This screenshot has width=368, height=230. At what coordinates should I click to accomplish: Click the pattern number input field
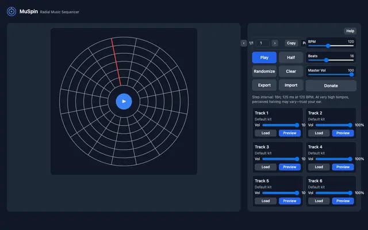click(x=263, y=43)
